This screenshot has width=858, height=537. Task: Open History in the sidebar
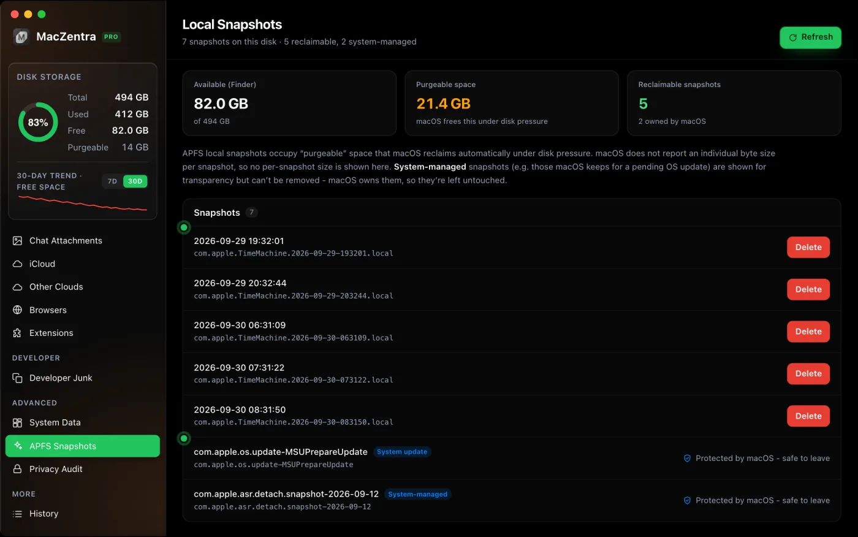pos(83,514)
